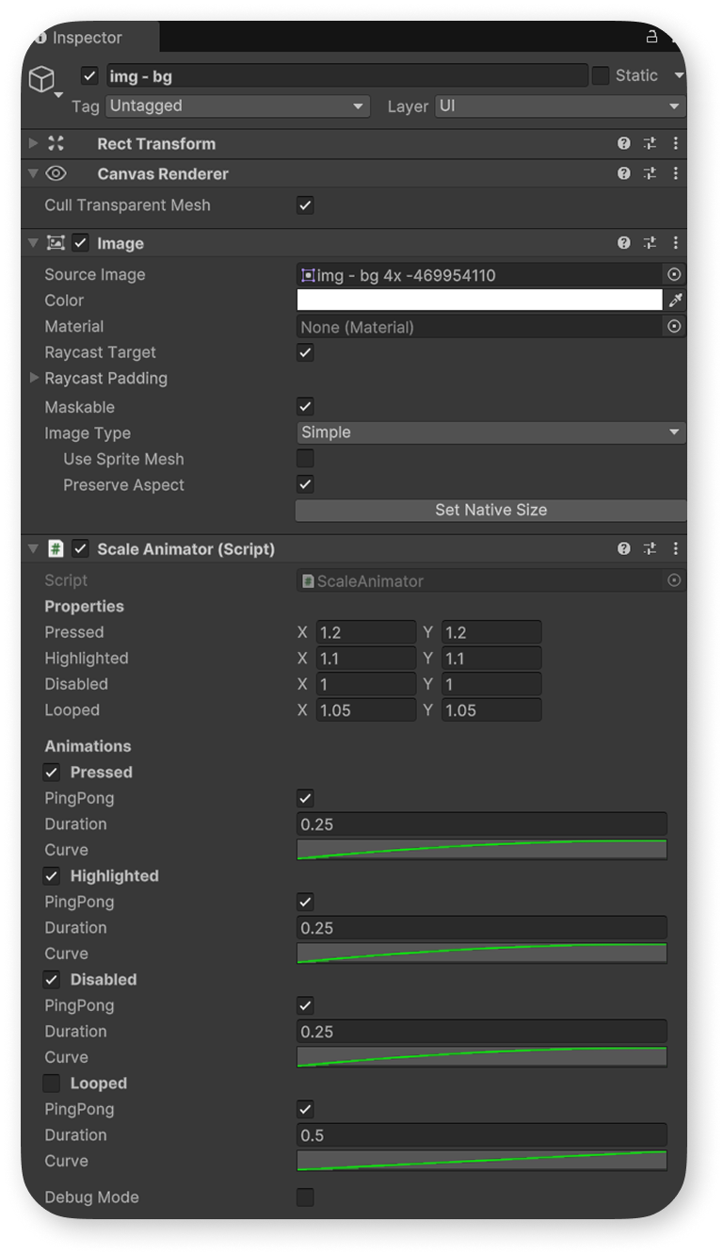
Task: Click the Scale Animator script icon
Action: click(x=56, y=548)
